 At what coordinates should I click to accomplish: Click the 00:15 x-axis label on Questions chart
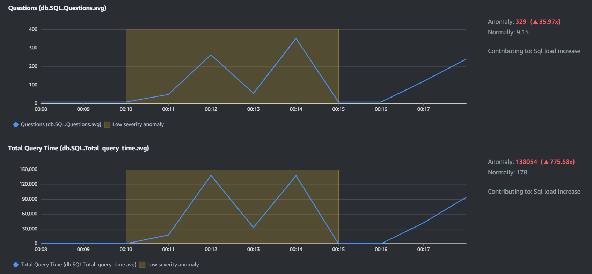point(338,109)
